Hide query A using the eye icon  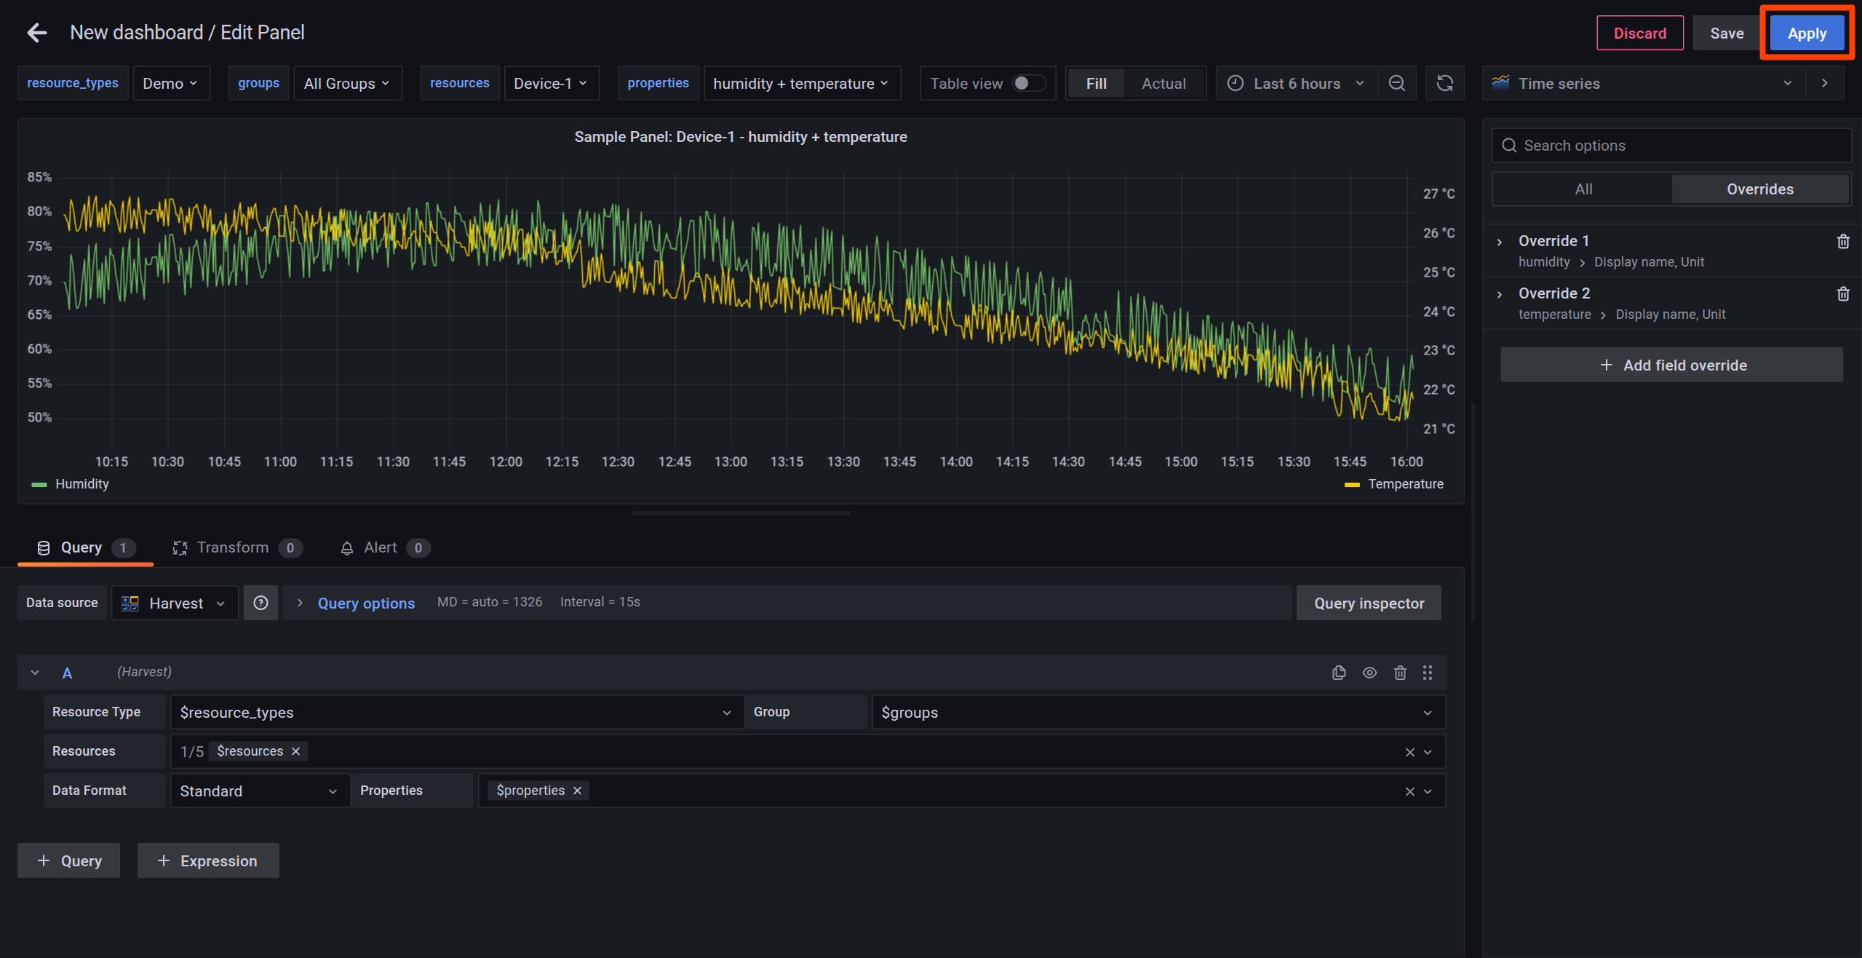pos(1369,673)
